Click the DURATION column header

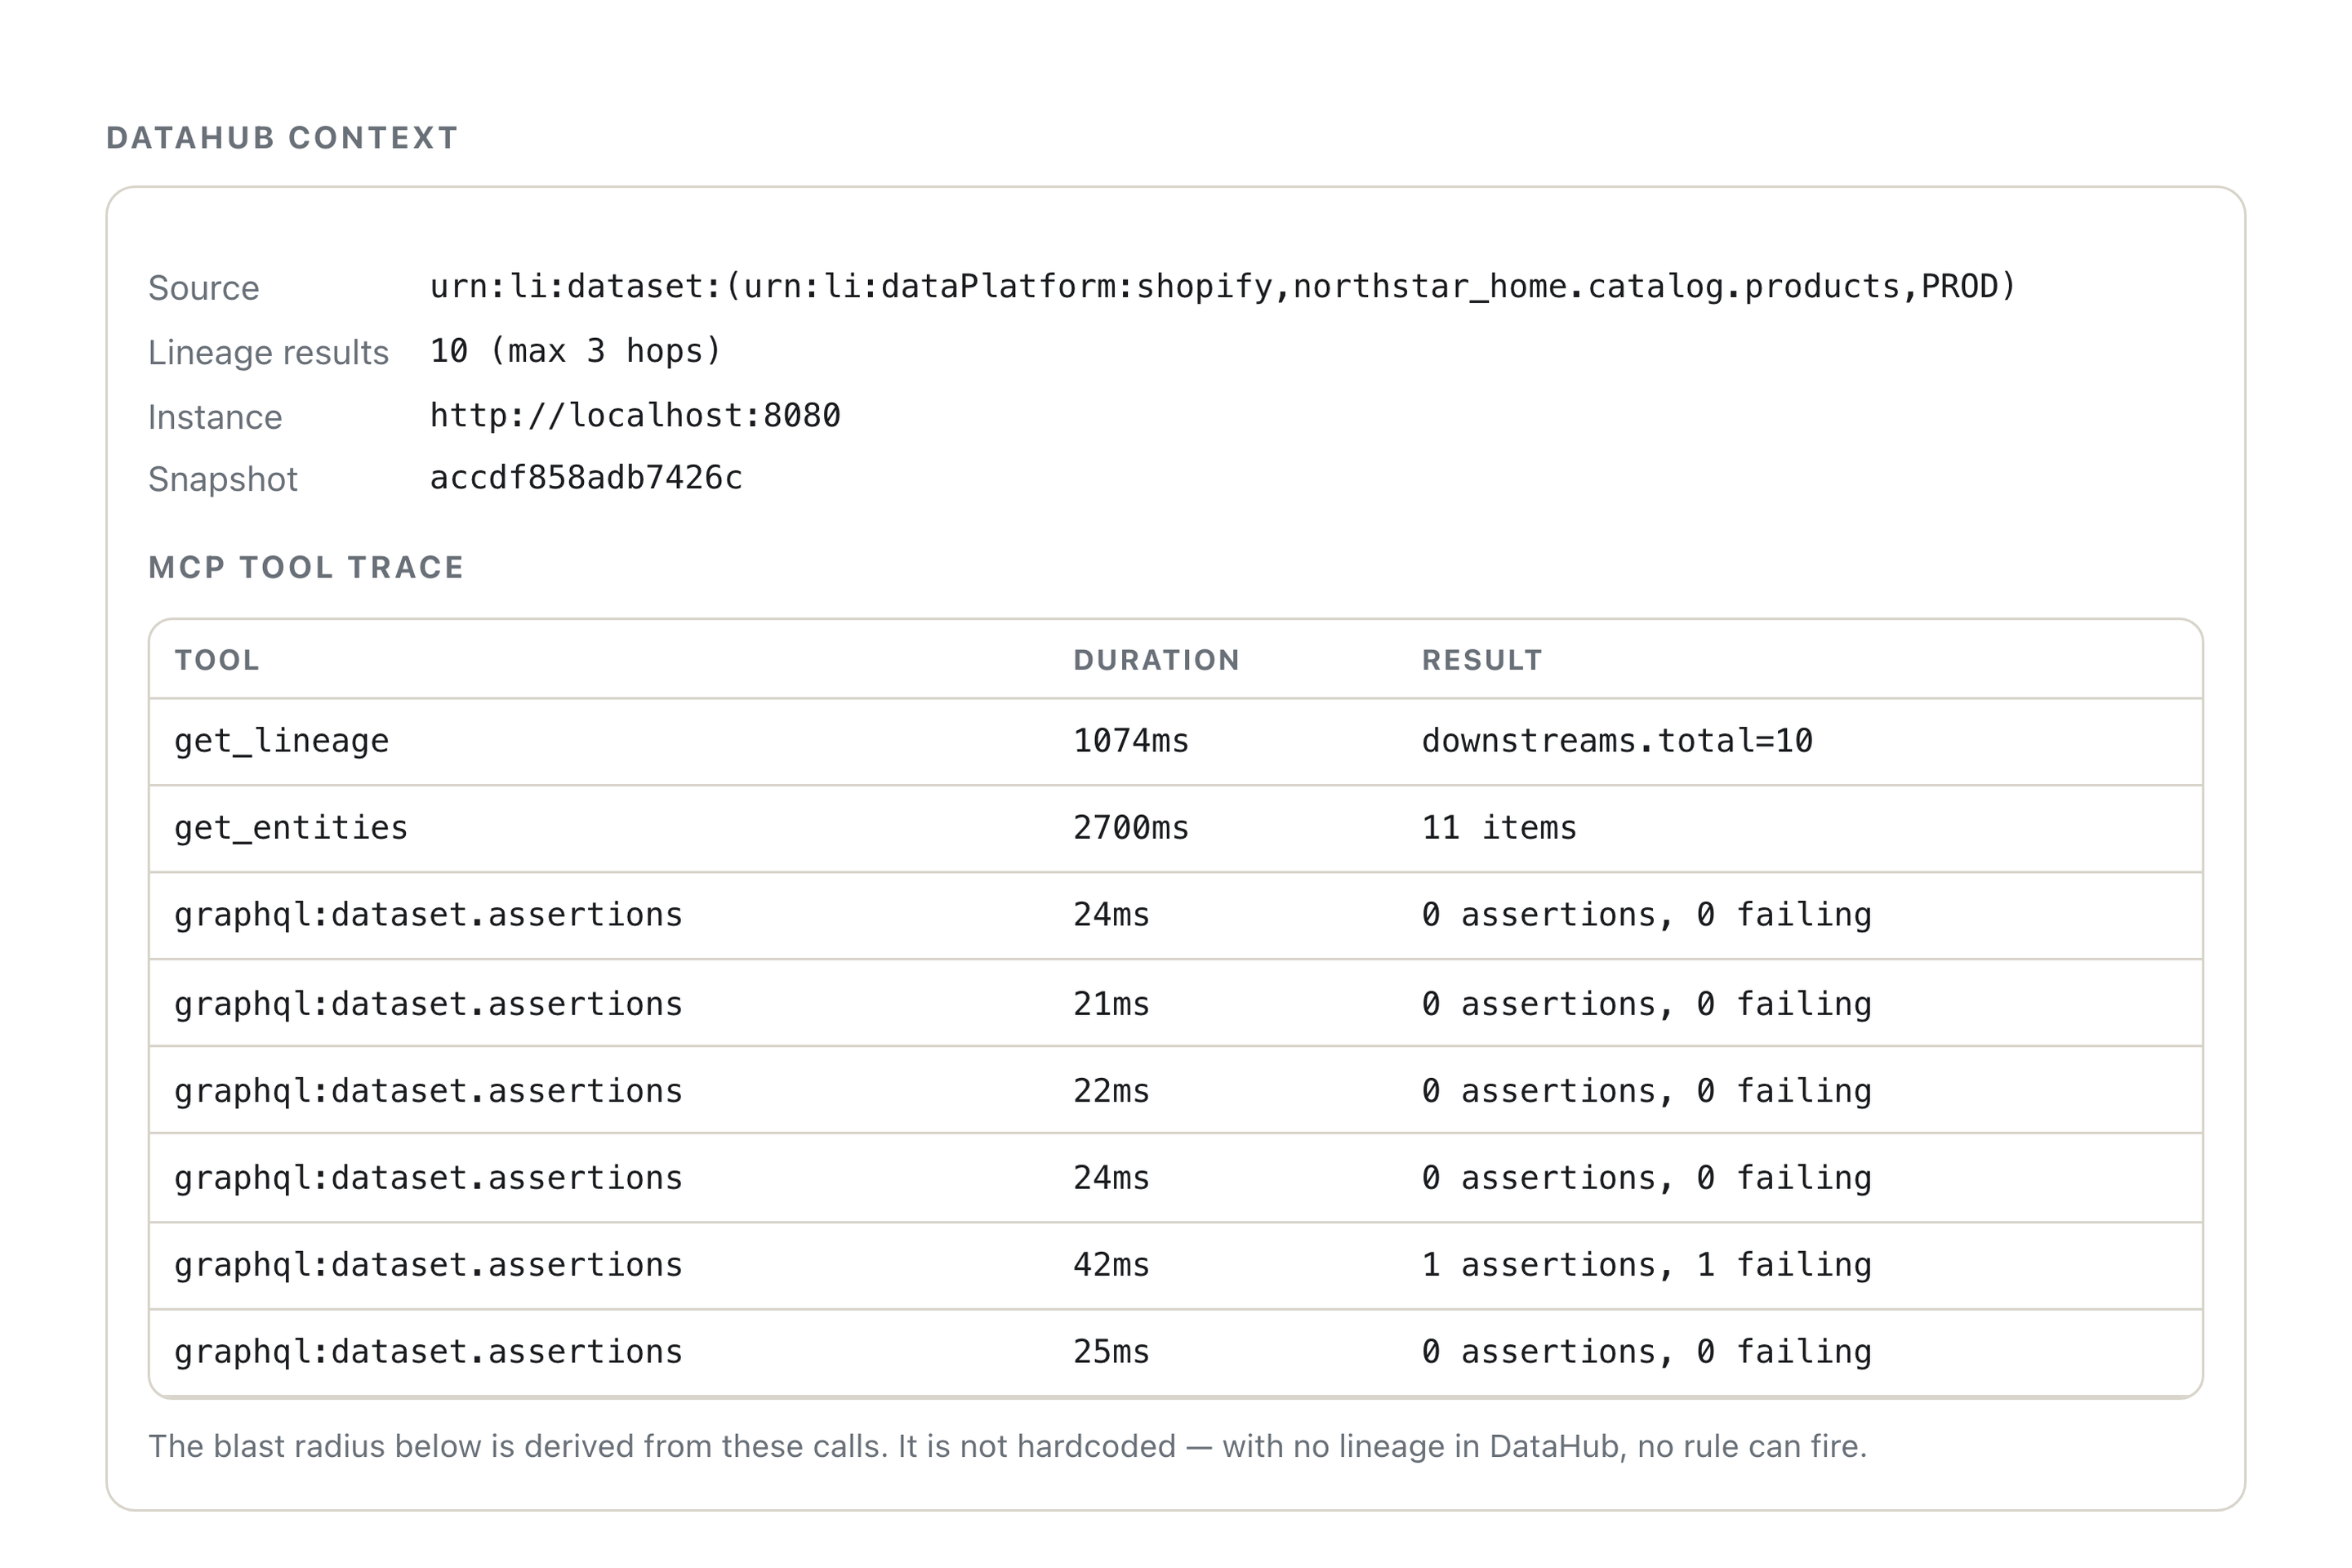[1156, 660]
